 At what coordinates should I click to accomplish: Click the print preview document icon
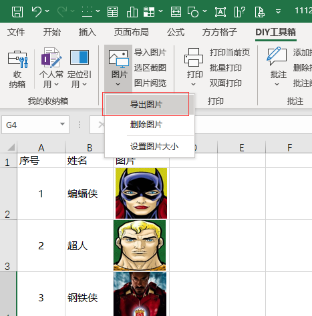tap(259, 11)
